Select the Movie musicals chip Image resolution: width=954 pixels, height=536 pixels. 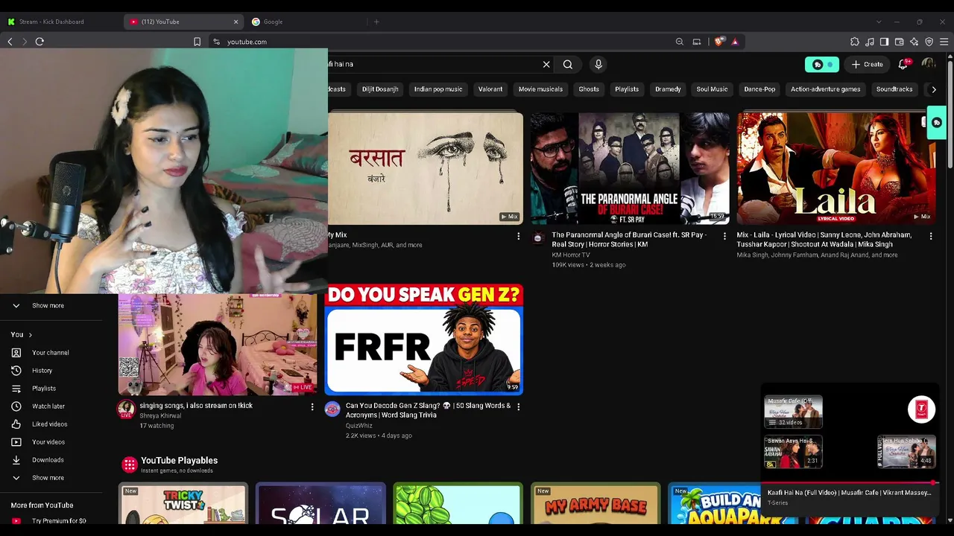540,89
